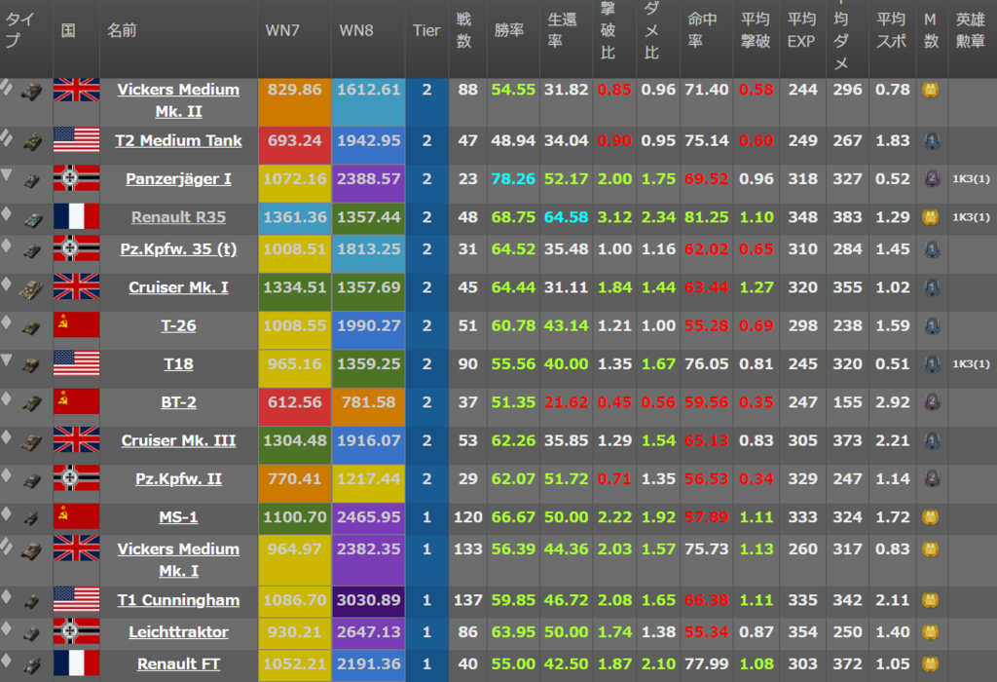The image size is (997, 682).
Task: Click the USA flag in T2 Medium Tank row
Action: (76, 140)
